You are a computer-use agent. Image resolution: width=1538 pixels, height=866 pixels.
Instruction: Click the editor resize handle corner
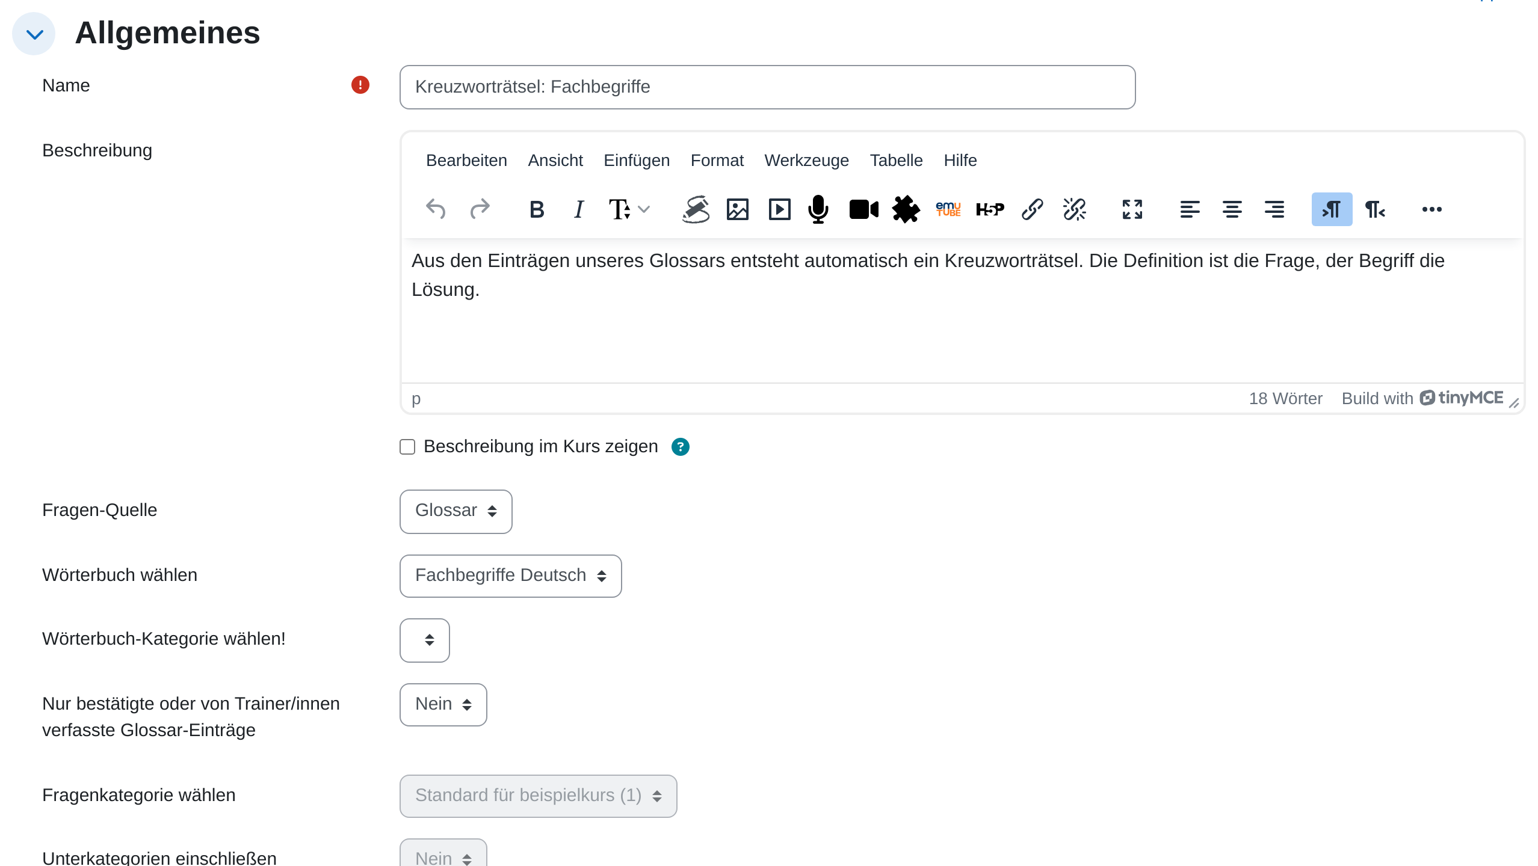1515,404
